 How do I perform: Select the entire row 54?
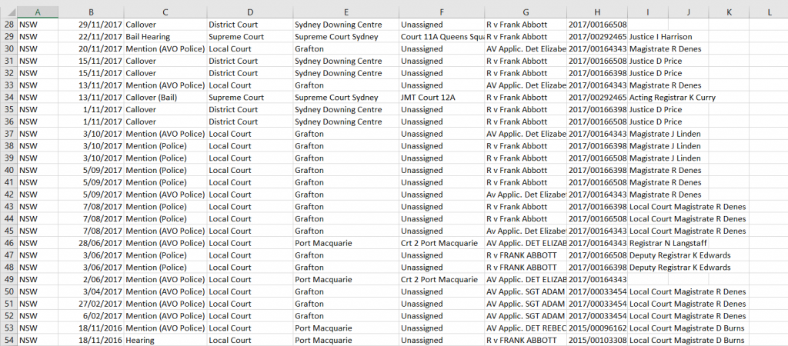[x=8, y=340]
